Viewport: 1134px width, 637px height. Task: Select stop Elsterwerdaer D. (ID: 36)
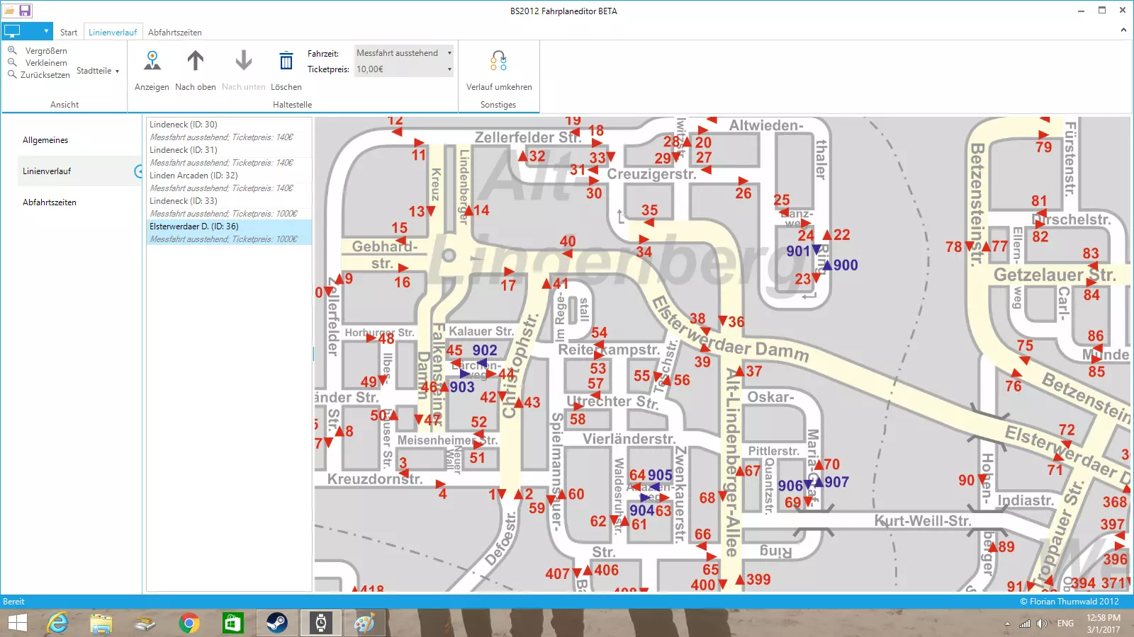pos(229,233)
